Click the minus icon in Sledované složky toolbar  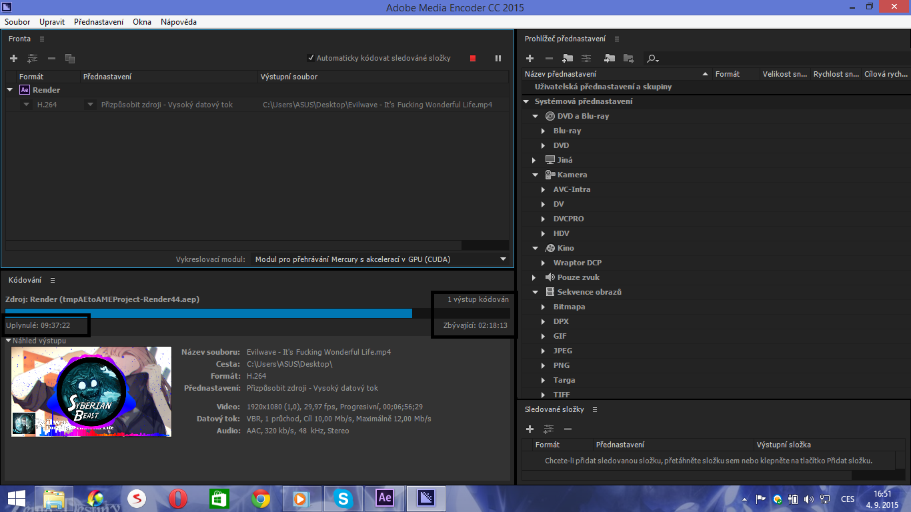click(x=568, y=429)
